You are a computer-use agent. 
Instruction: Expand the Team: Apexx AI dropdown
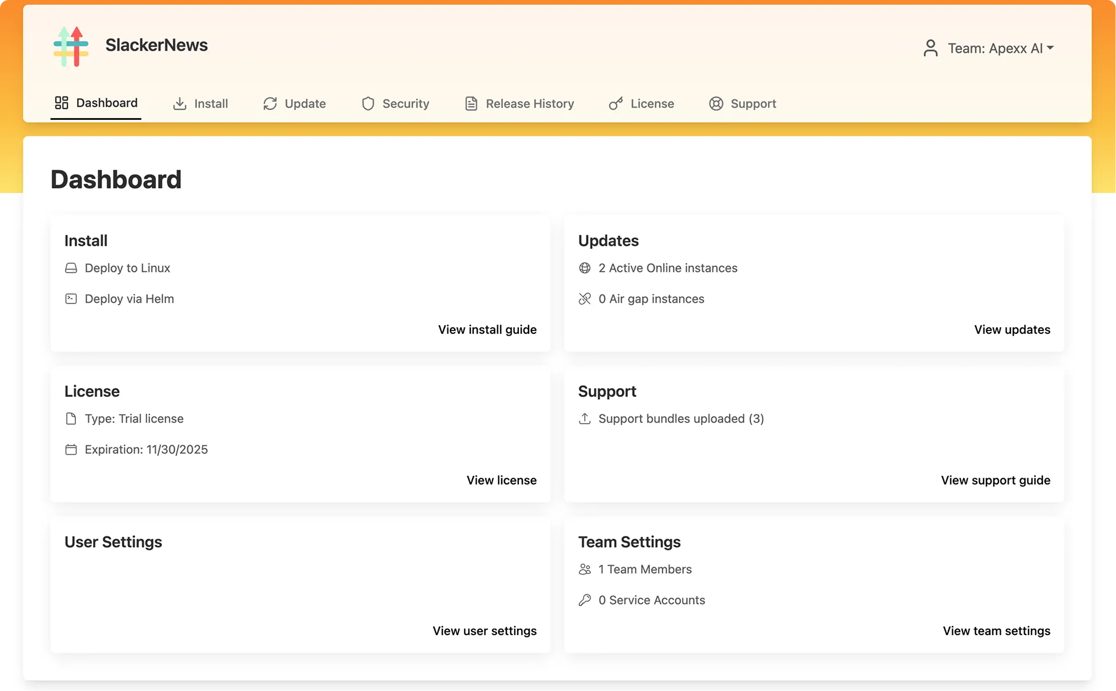pyautogui.click(x=1001, y=48)
